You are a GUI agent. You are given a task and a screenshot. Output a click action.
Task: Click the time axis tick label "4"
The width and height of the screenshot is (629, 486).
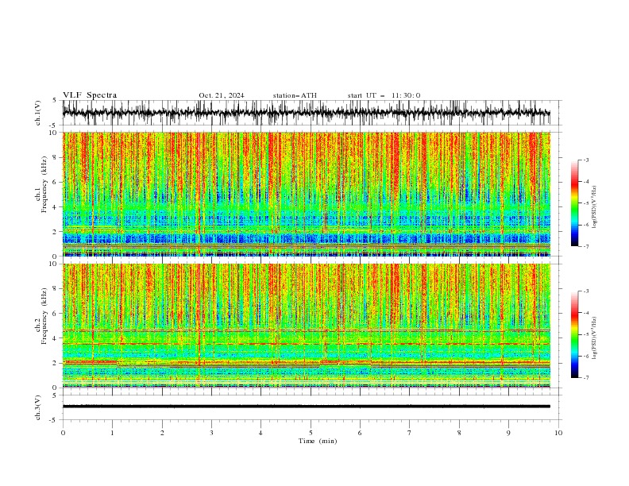coord(260,433)
